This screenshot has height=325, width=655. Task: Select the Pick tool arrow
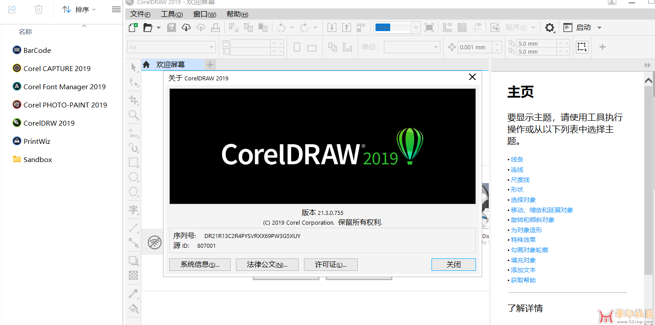[134, 67]
